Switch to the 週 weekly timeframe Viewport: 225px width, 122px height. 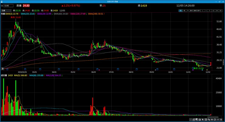[184, 11]
